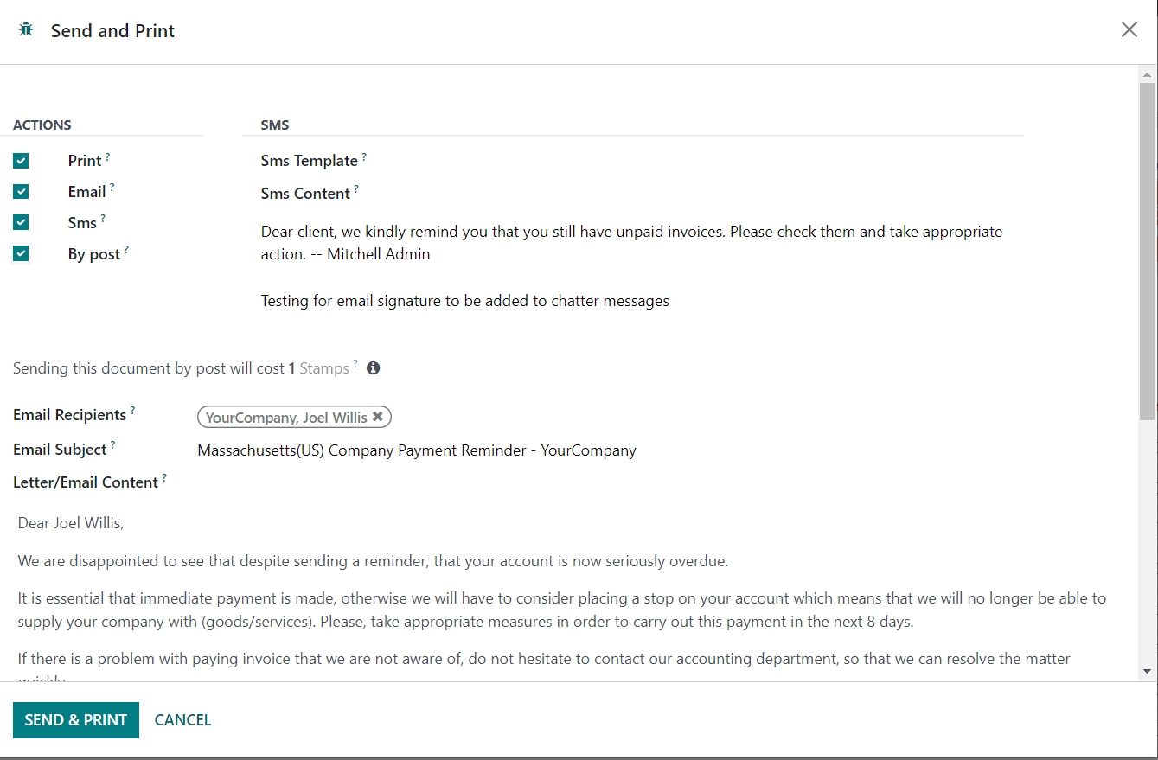Remove Joel Willis recipient tag

coord(378,417)
